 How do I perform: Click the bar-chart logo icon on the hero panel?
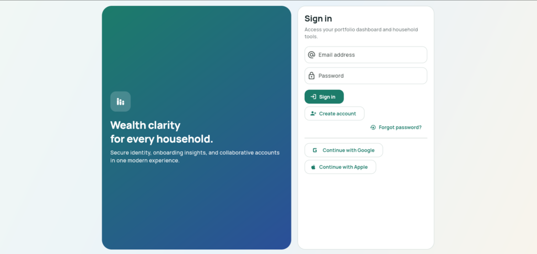[120, 101]
